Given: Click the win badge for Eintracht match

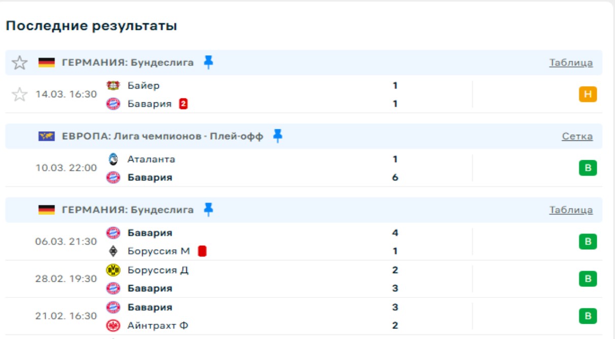Looking at the screenshot, I should [x=588, y=316].
